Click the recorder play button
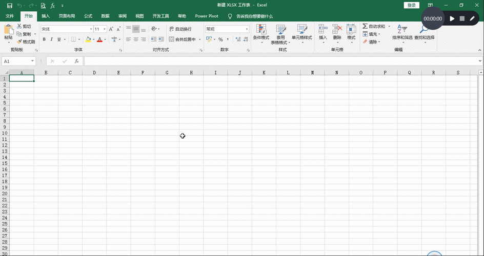The height and width of the screenshot is (256, 484). 452,18
